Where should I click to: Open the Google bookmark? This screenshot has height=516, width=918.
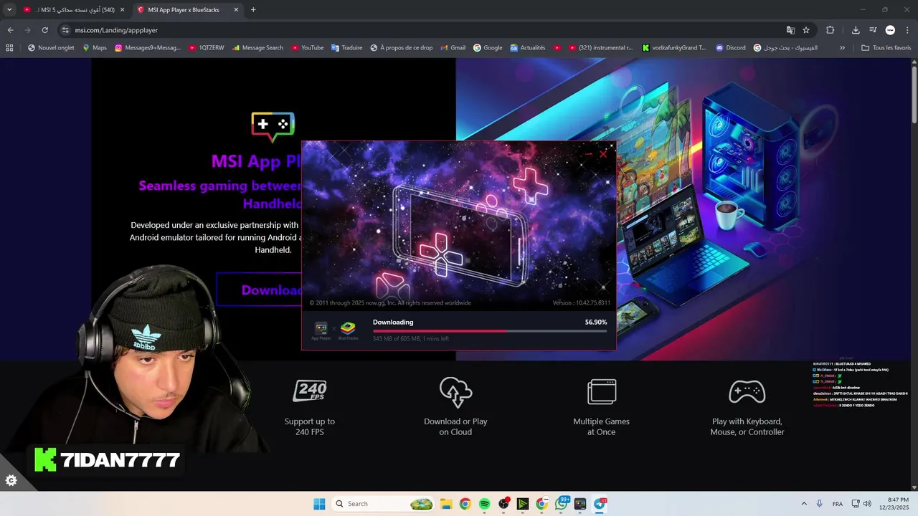[x=488, y=48]
